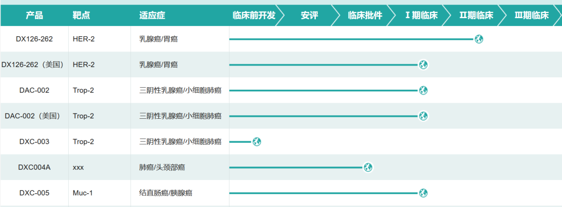Click the 结直肠癌/胰腺癌 indication
The height and width of the screenshot is (207, 562).
point(165,193)
